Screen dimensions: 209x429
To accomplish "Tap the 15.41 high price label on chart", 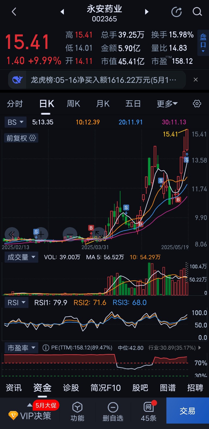I will coord(170,134).
